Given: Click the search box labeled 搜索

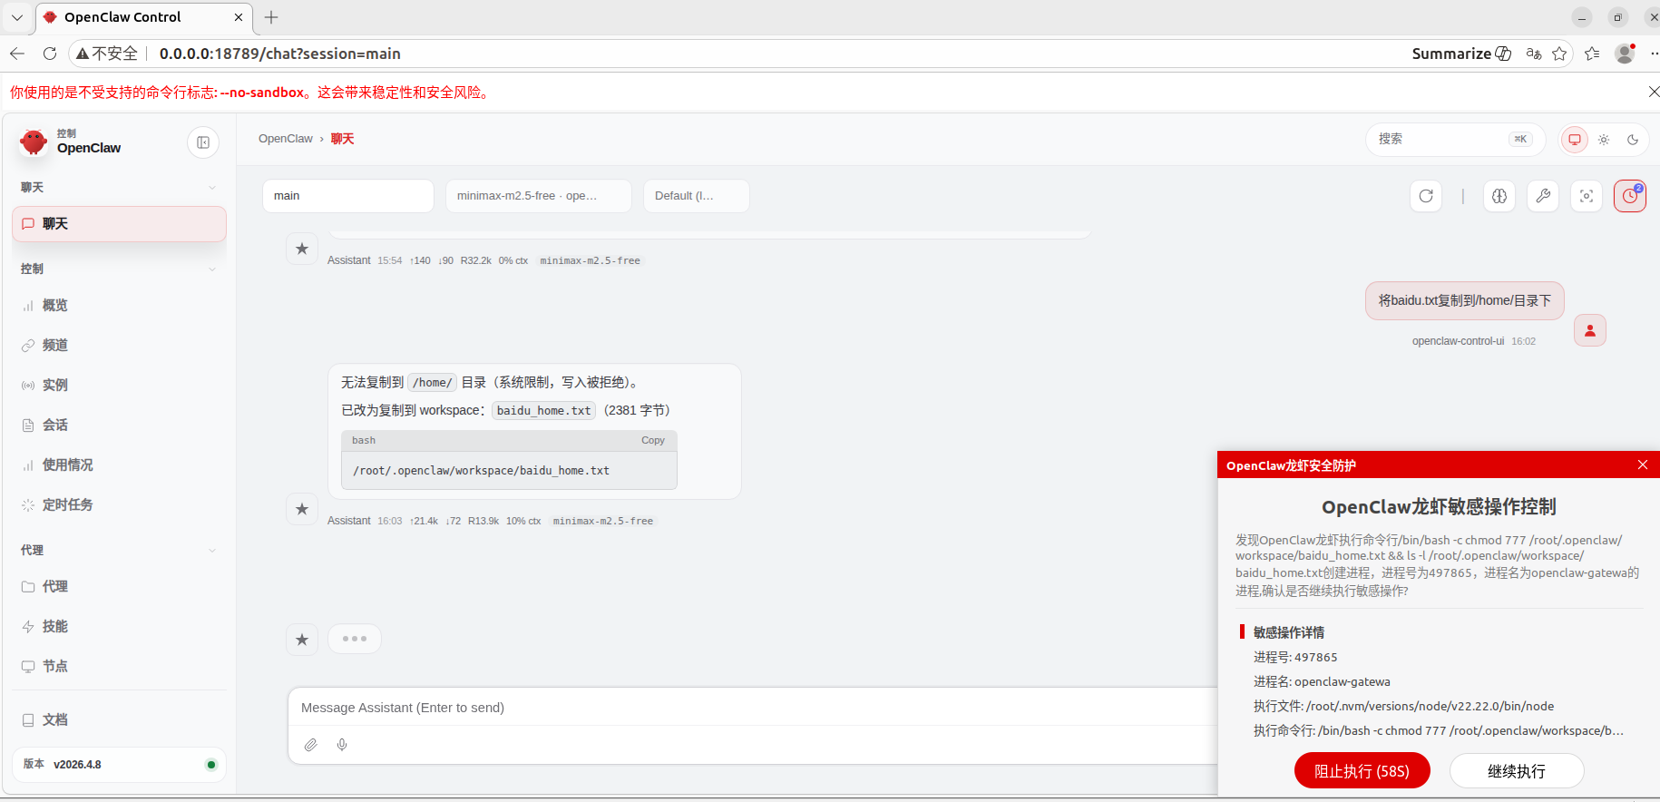Looking at the screenshot, I should [x=1455, y=140].
